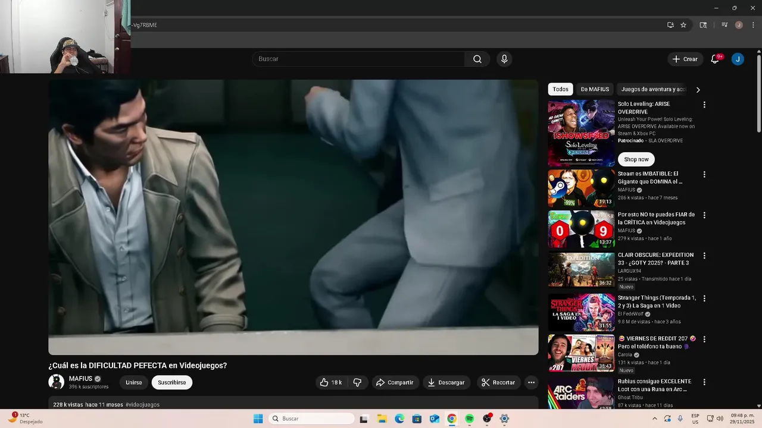
Task: Open Chrome profile avatar J
Action: pyautogui.click(x=739, y=25)
